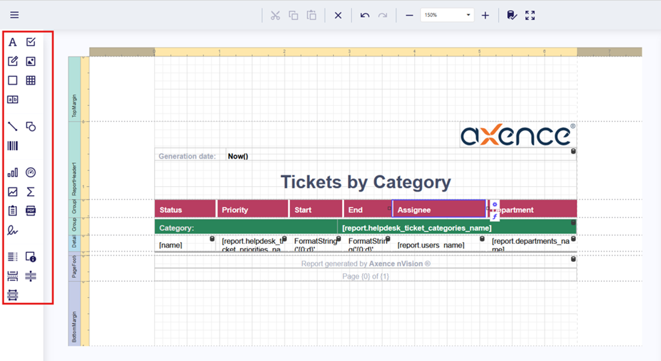The height and width of the screenshot is (361, 661).
Task: Select the Label text tool
Action: [13, 42]
